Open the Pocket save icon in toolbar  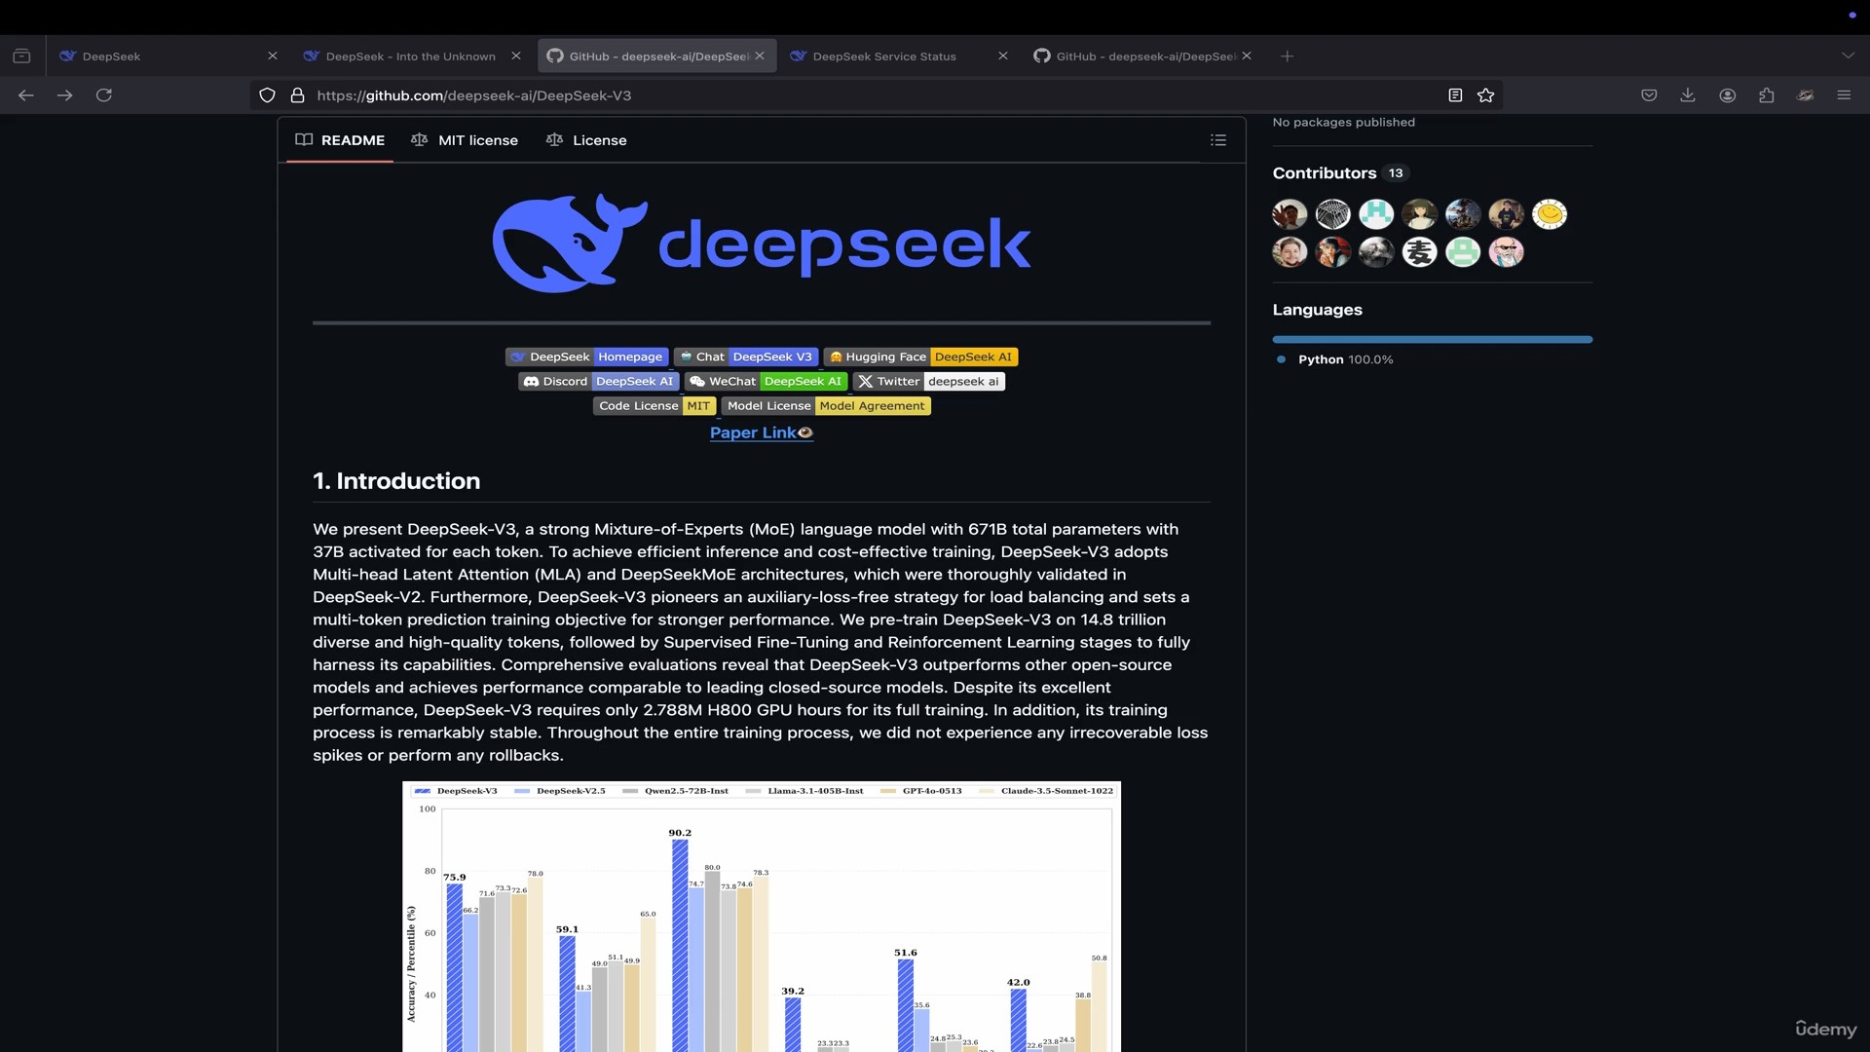pos(1649,95)
